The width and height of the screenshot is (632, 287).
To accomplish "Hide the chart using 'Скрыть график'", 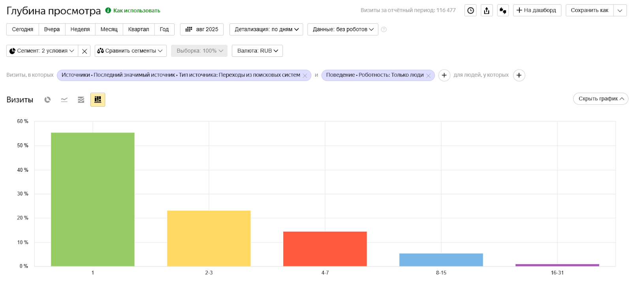I will pyautogui.click(x=600, y=99).
